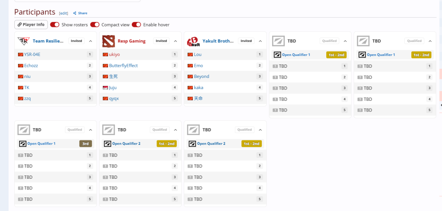Collapse the Yakult Brothers roster card

point(260,41)
